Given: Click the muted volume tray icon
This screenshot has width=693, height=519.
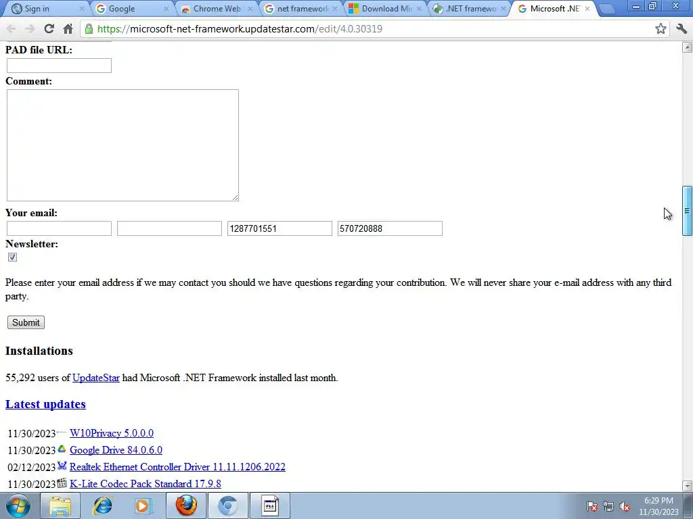Looking at the screenshot, I should (625, 506).
